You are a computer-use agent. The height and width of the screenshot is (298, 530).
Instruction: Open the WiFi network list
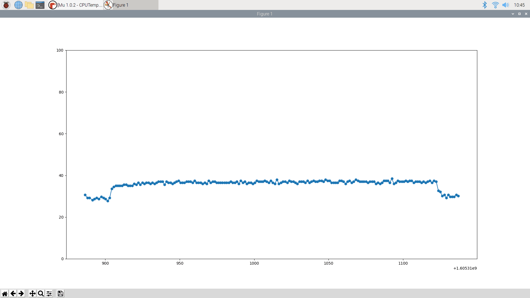tap(495, 5)
